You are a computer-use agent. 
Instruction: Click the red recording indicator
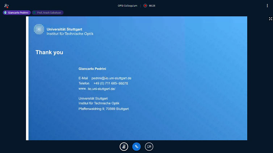(145, 6)
